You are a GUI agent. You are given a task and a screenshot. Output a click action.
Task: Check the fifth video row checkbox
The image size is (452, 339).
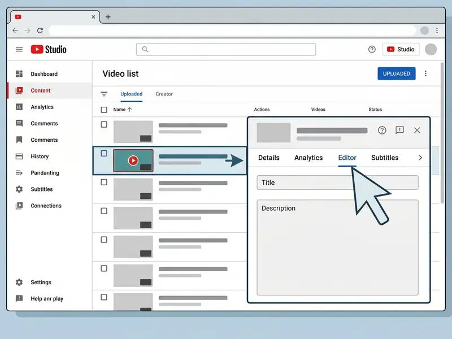click(x=104, y=240)
